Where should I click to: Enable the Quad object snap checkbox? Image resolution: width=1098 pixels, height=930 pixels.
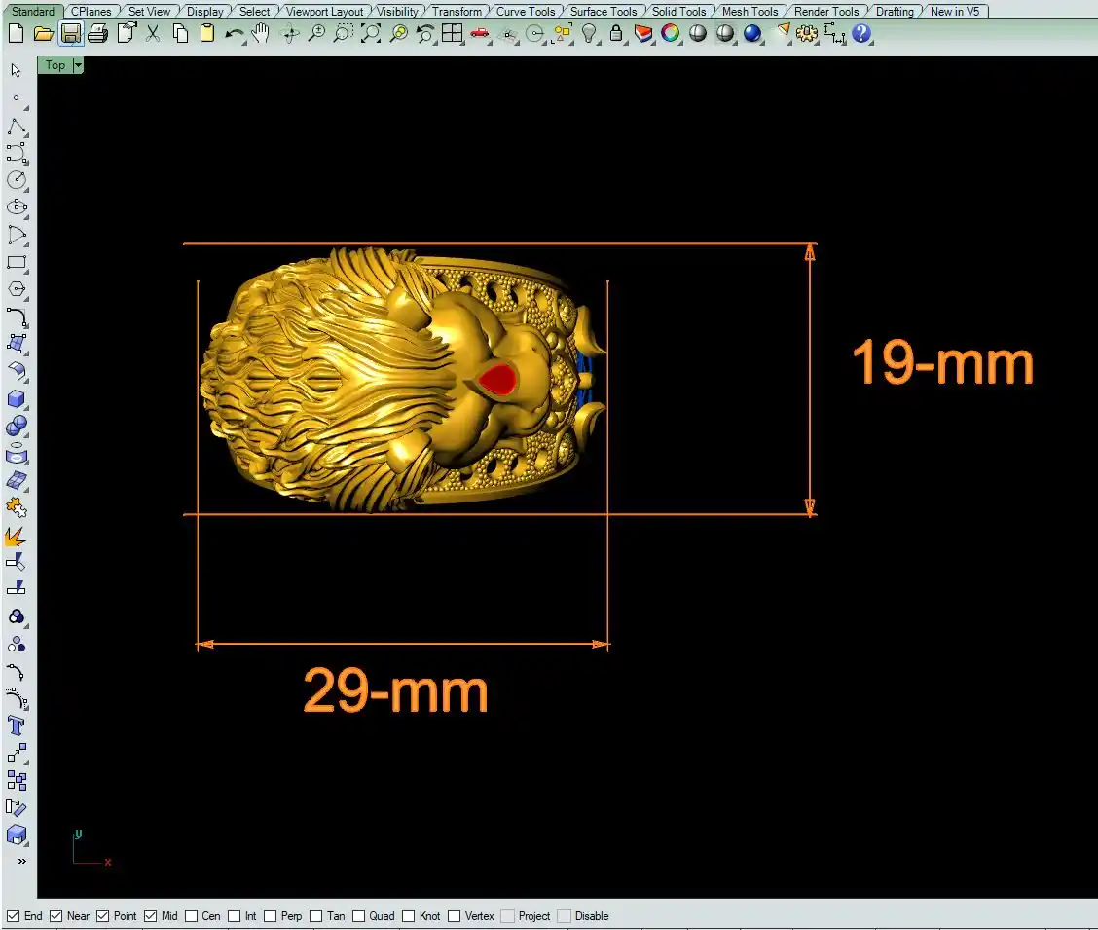click(359, 916)
